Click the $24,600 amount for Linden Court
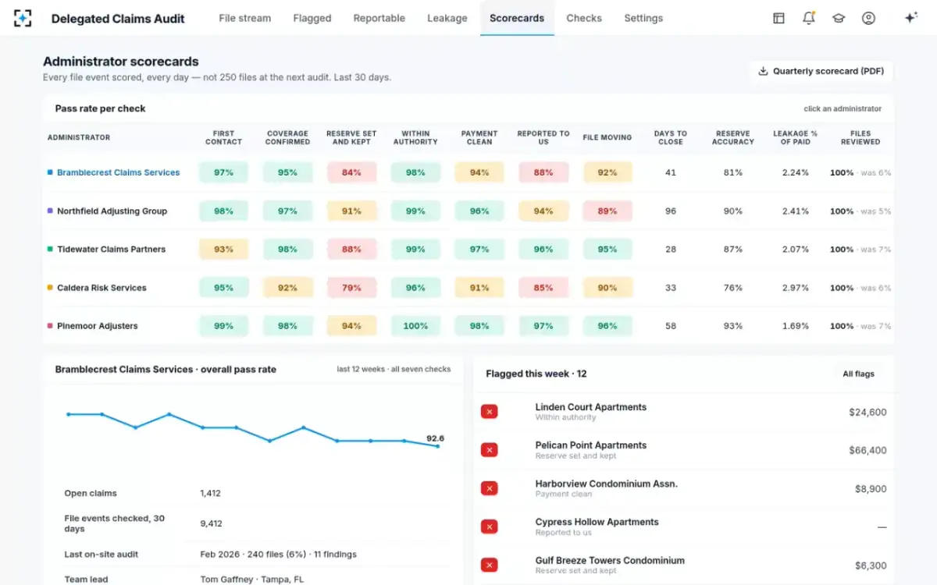This screenshot has height=585, width=937. coord(868,412)
